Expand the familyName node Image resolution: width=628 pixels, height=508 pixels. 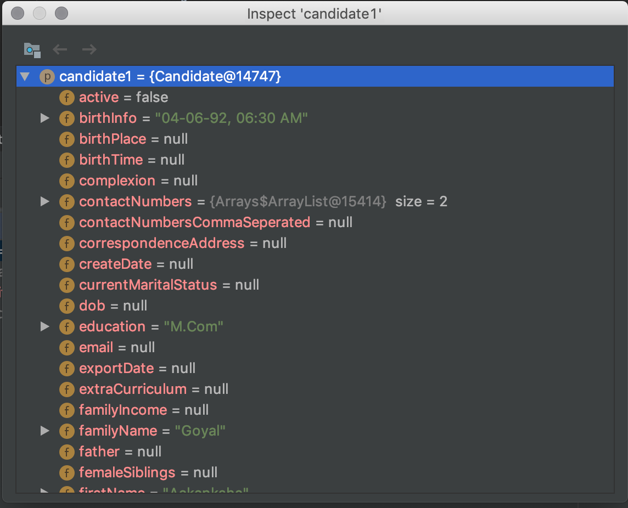point(44,431)
